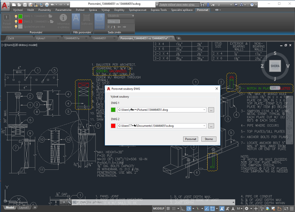295x212 pixels.
Task: Click the red DWG 2 color swatch in dialog
Action: 113,126
